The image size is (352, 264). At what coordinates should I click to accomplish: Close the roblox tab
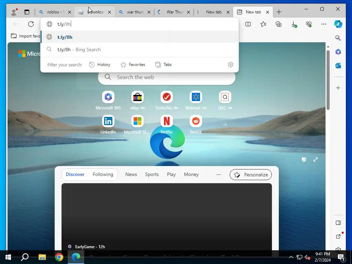coord(70,12)
